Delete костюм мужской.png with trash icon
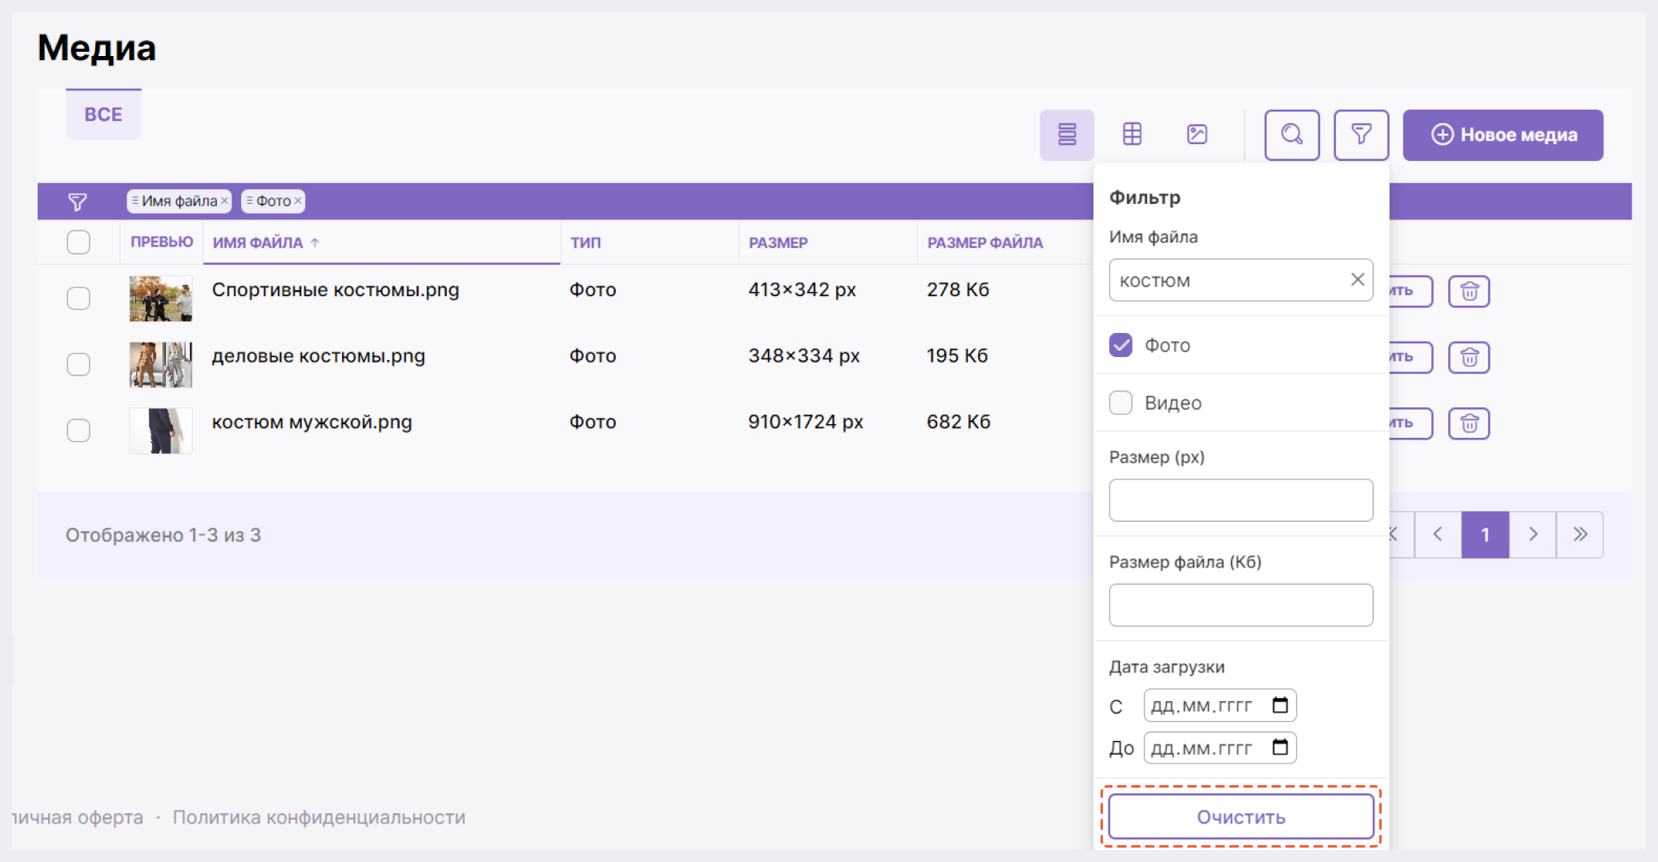 click(1469, 423)
